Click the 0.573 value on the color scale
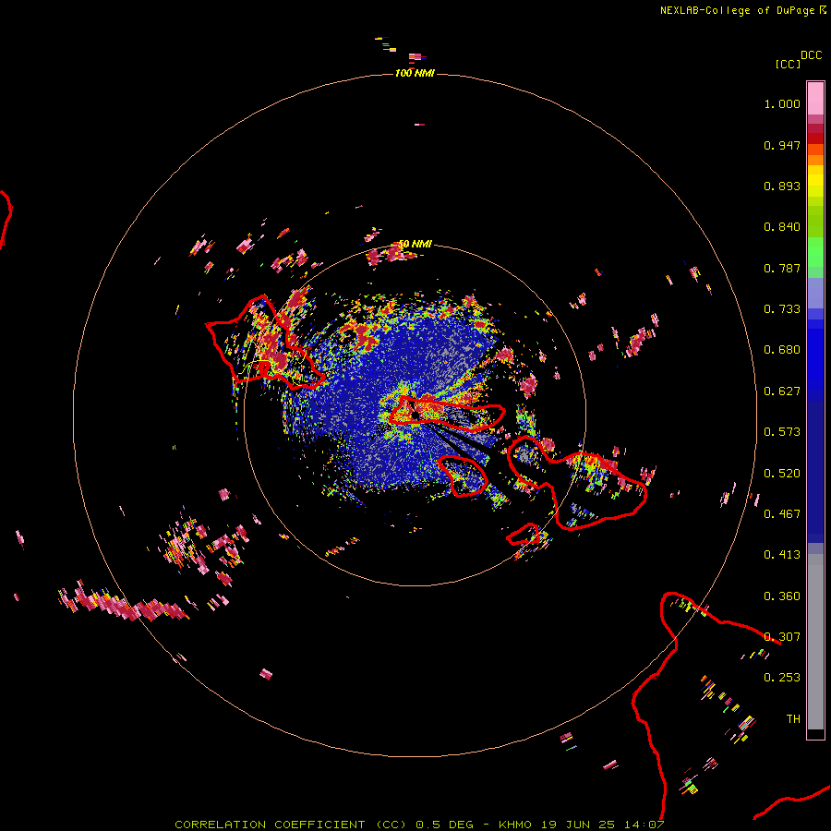 [782, 432]
